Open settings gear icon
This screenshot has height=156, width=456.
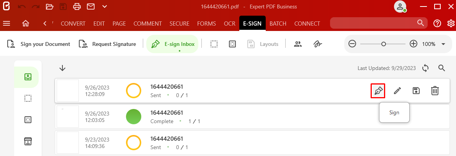(451, 23)
